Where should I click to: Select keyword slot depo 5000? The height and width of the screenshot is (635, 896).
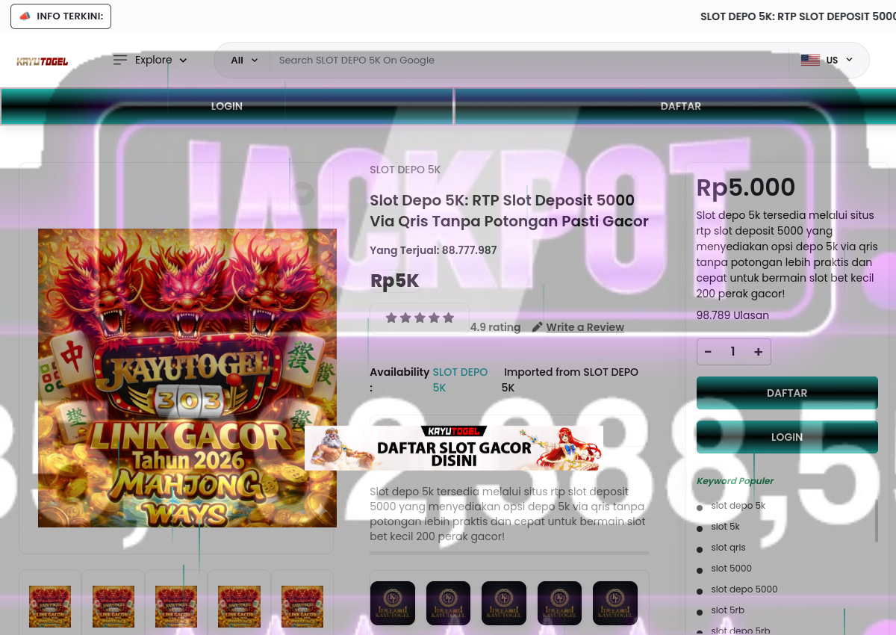tap(744, 589)
